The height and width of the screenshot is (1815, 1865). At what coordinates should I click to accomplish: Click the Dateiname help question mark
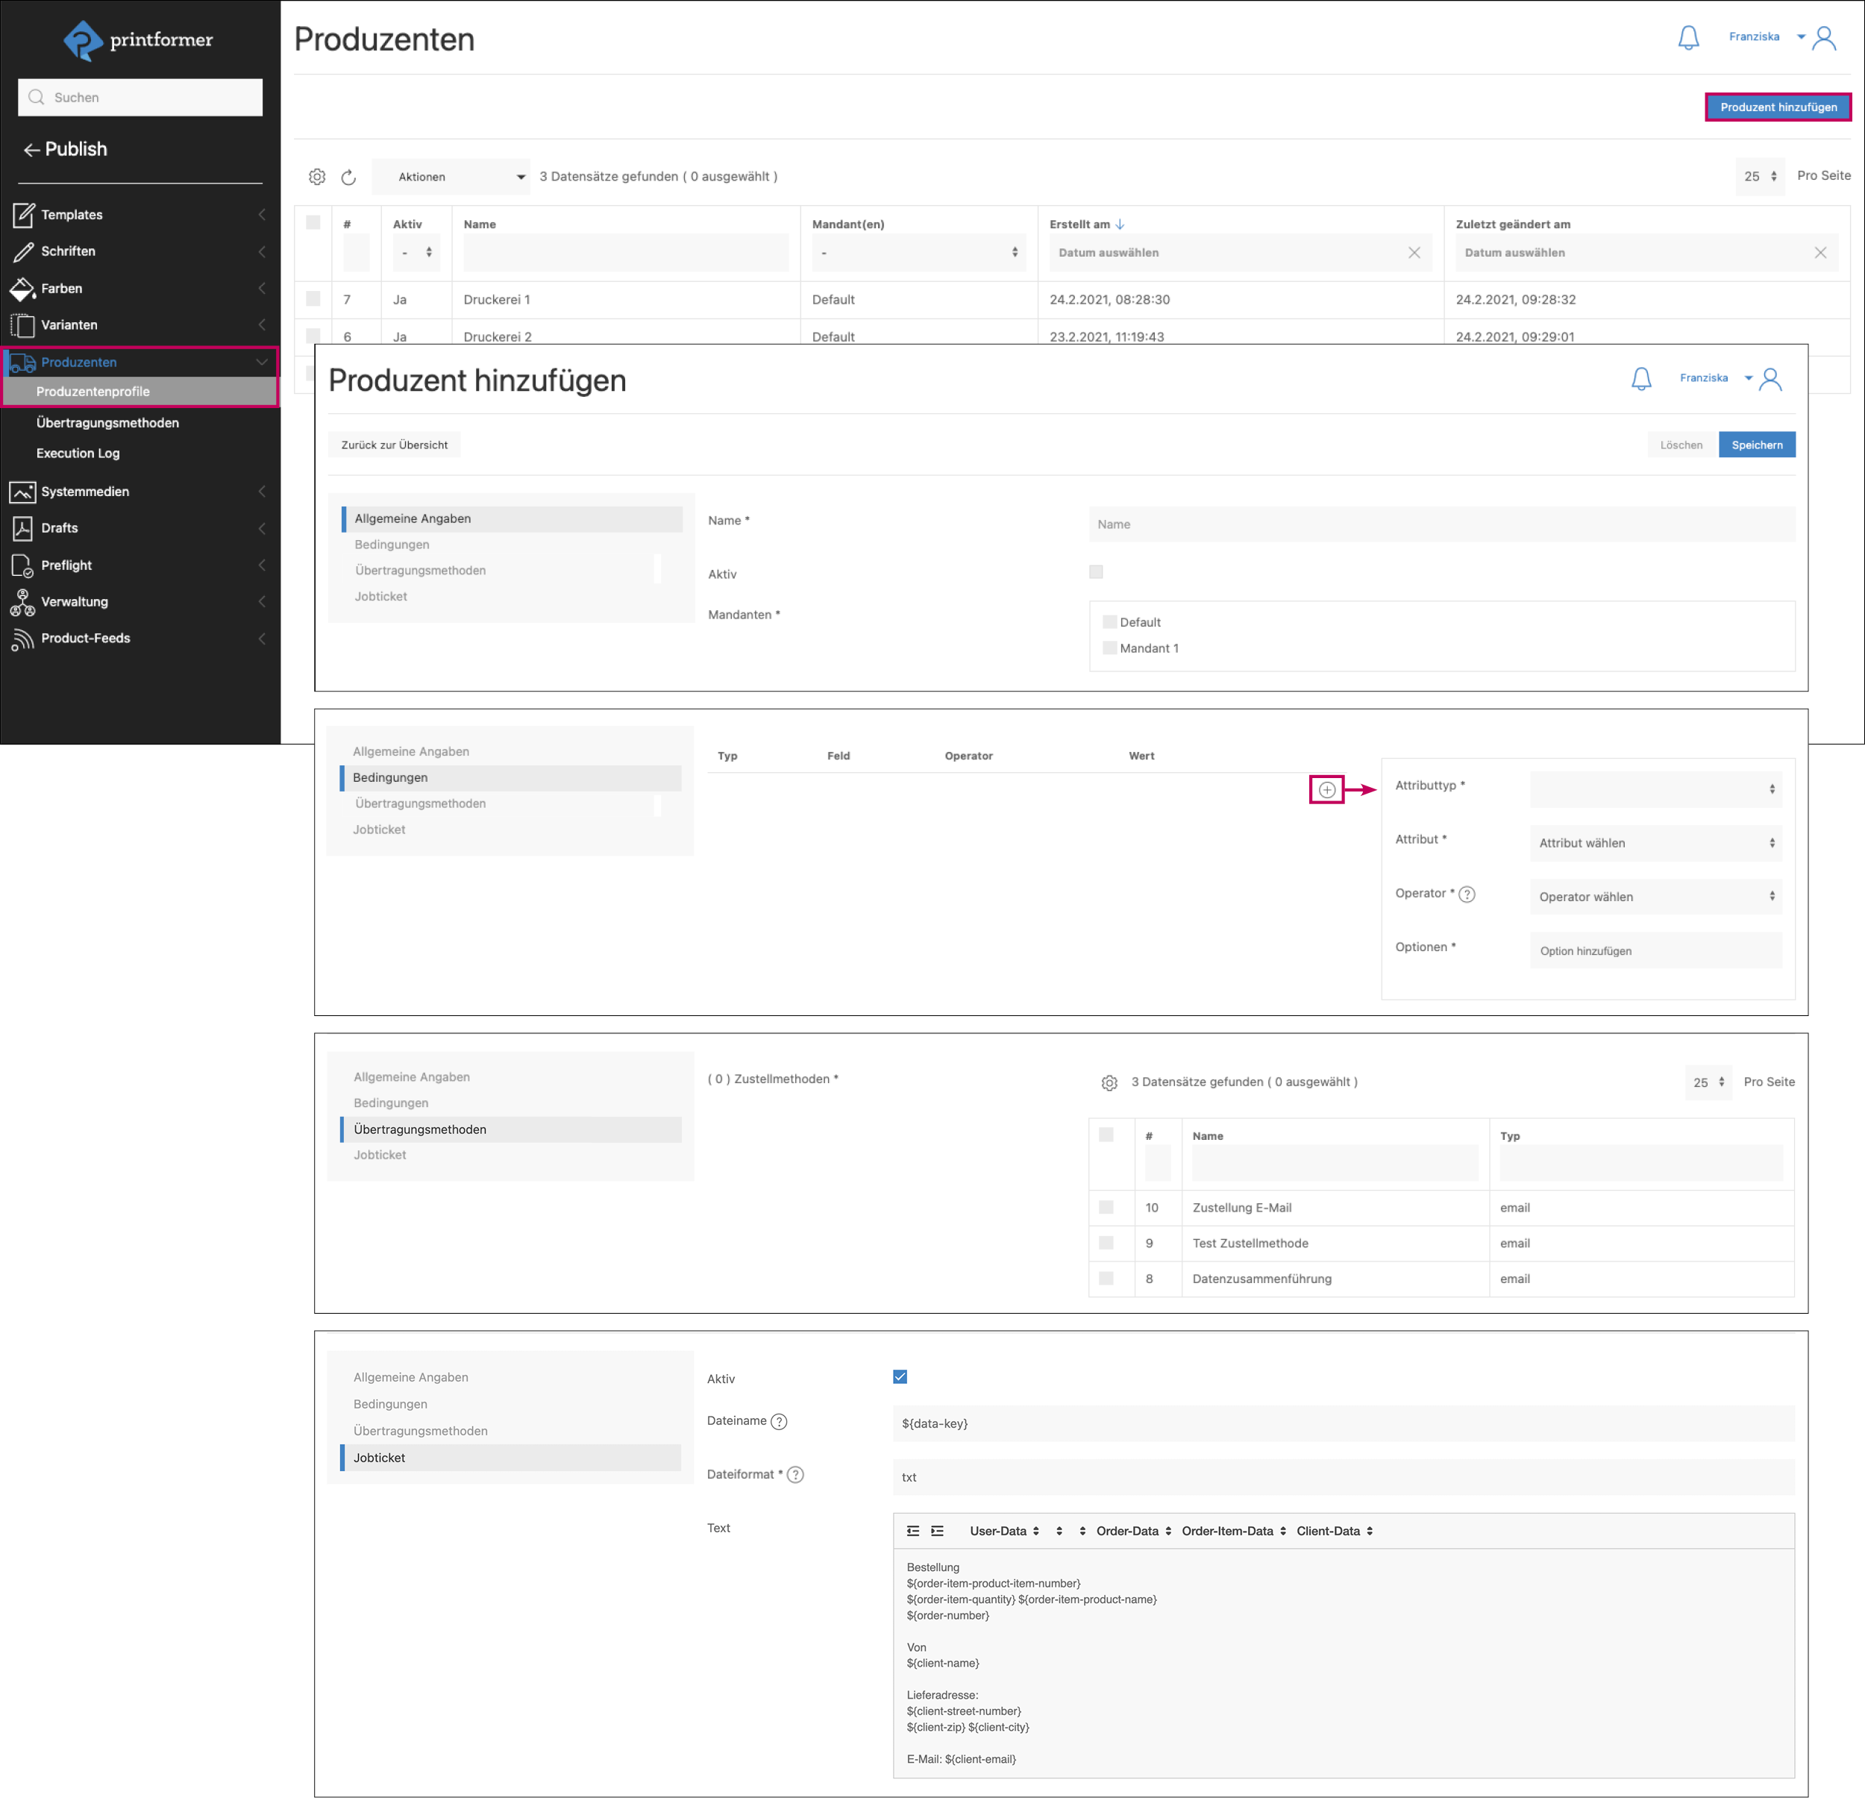tap(779, 1421)
